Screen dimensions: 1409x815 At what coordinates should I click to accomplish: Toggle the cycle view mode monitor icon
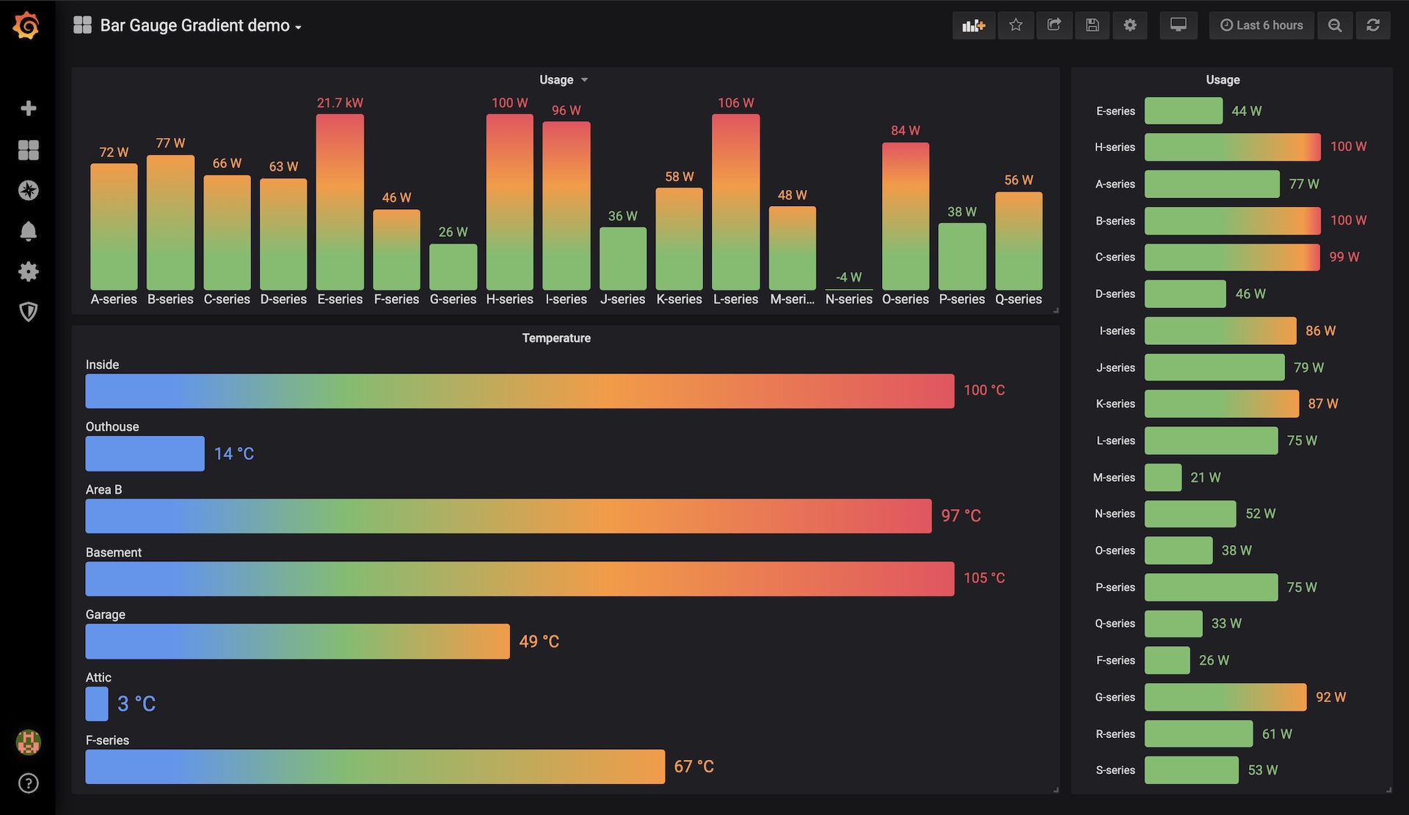click(1178, 26)
